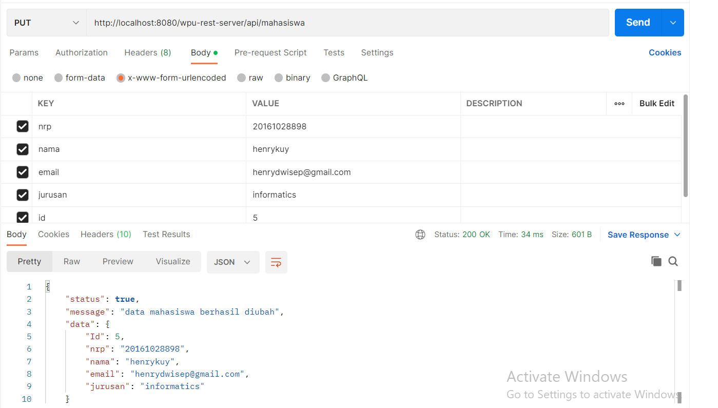Open the Test Results response tab
This screenshot has width=718, height=408.
[x=166, y=234]
